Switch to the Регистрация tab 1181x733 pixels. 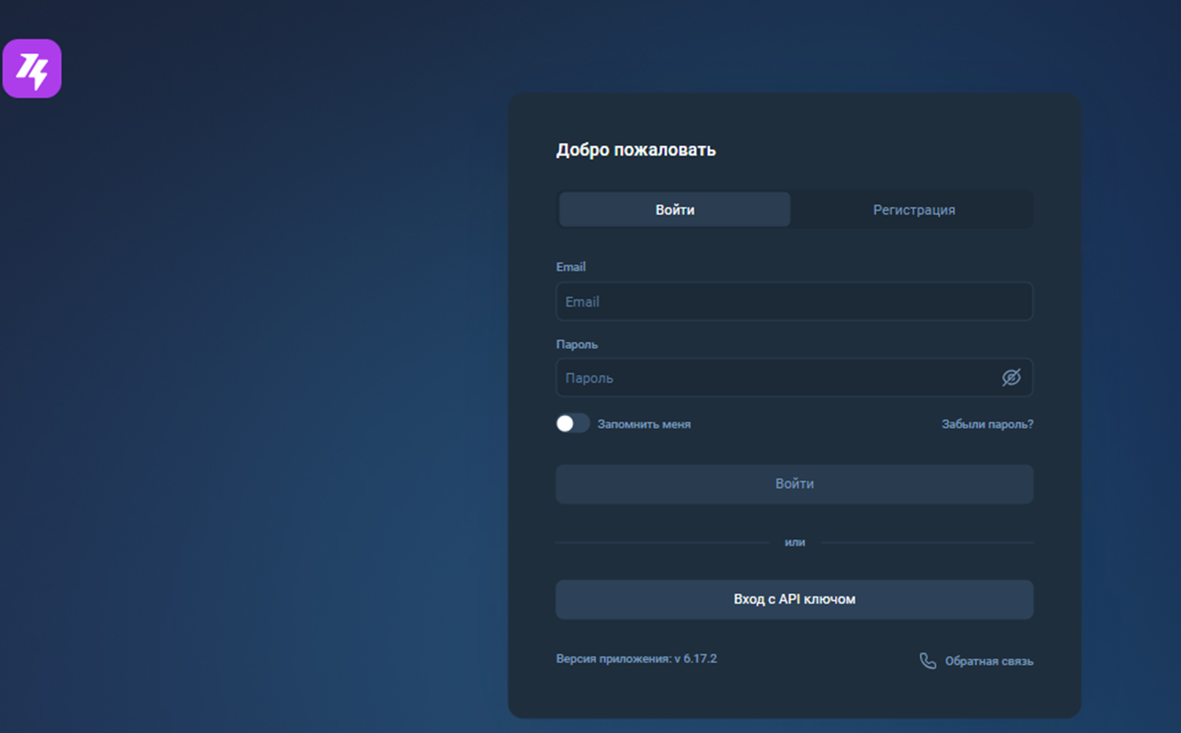tap(913, 210)
